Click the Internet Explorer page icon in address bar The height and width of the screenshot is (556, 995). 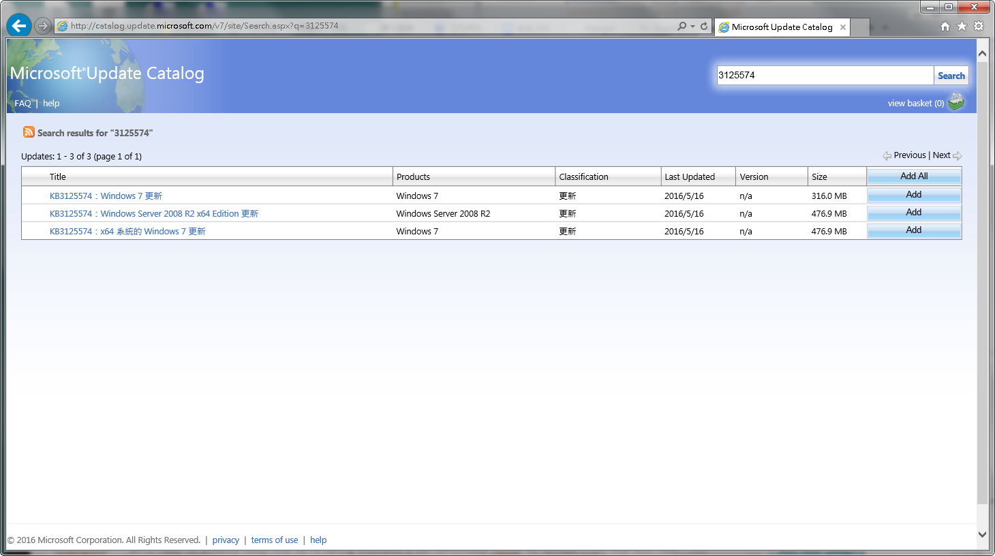pos(62,26)
